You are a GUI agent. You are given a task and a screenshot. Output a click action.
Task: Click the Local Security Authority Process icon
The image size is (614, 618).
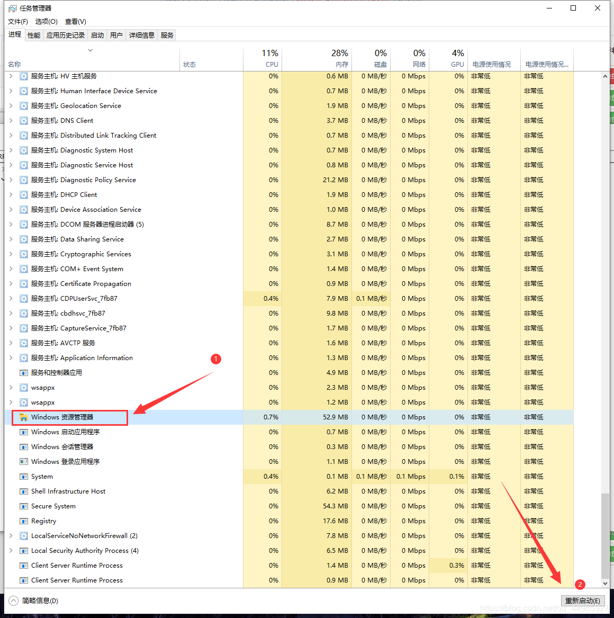click(x=24, y=551)
